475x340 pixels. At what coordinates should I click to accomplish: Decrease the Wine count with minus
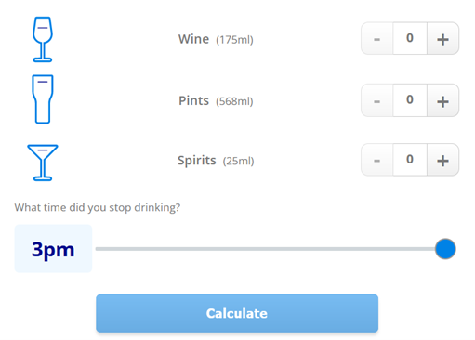377,39
